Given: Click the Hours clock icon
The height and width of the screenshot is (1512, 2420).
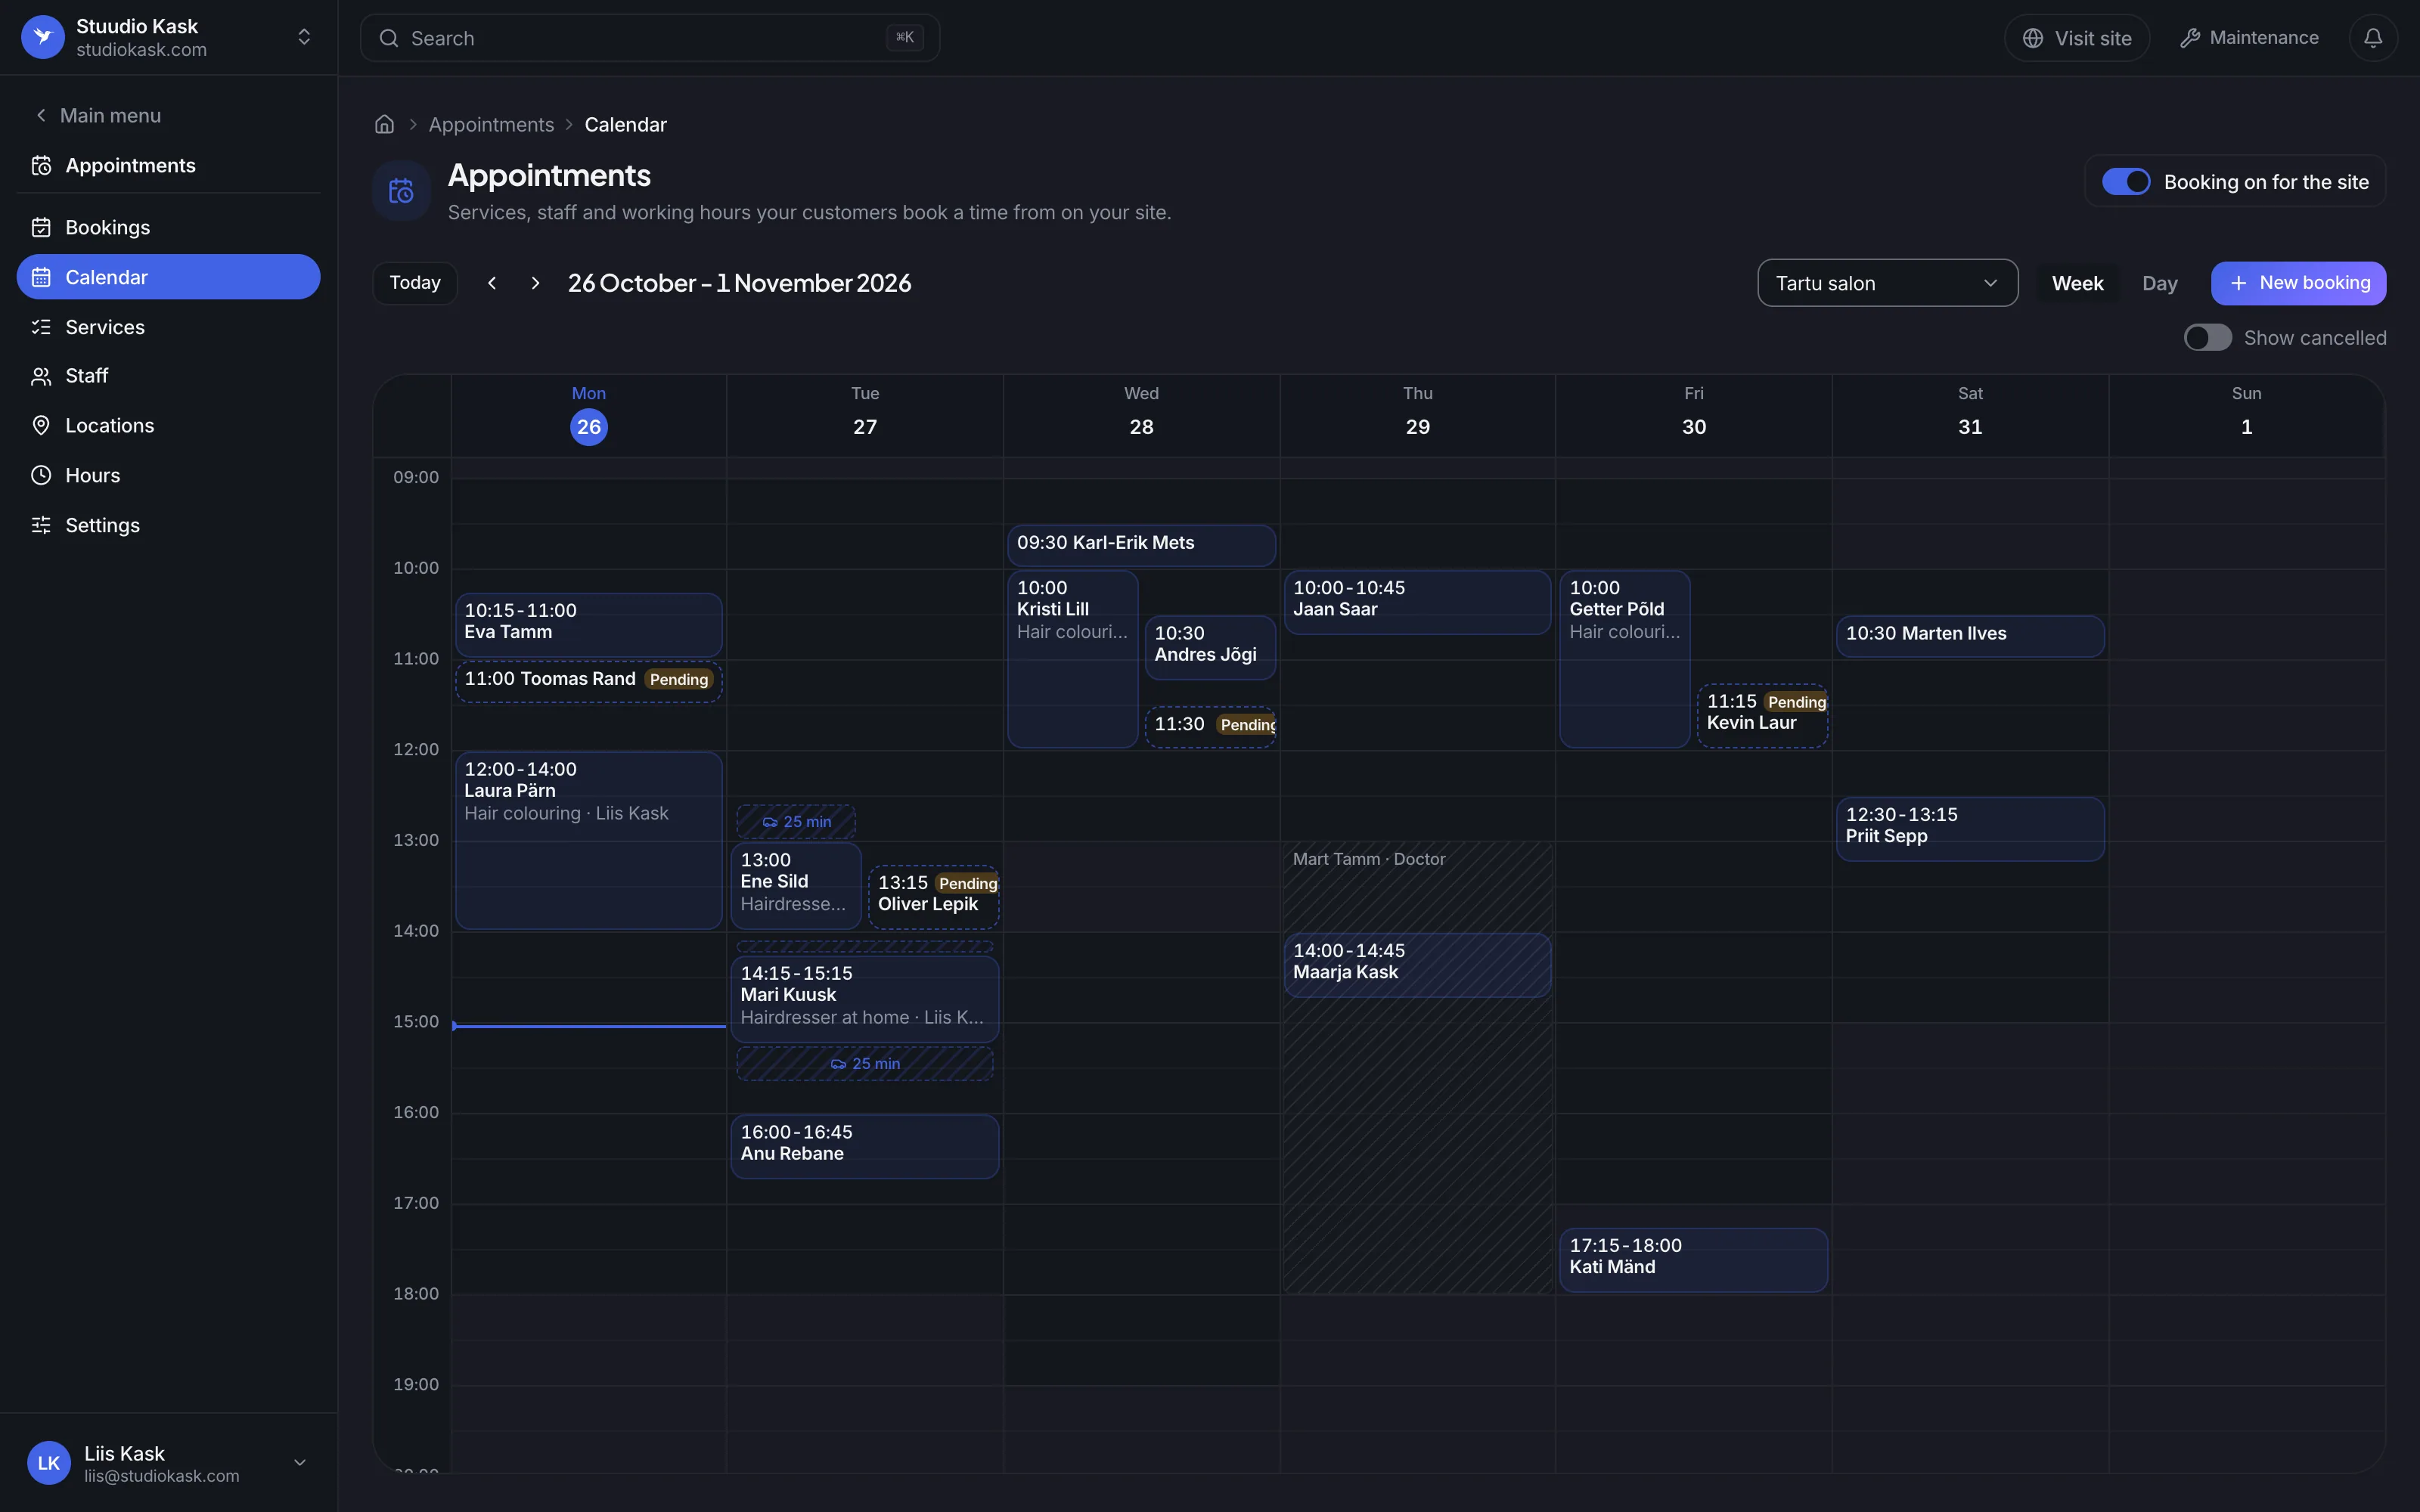Looking at the screenshot, I should click(41, 475).
